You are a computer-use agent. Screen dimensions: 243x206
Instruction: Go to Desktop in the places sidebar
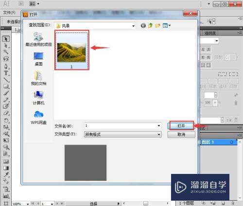pos(38,59)
